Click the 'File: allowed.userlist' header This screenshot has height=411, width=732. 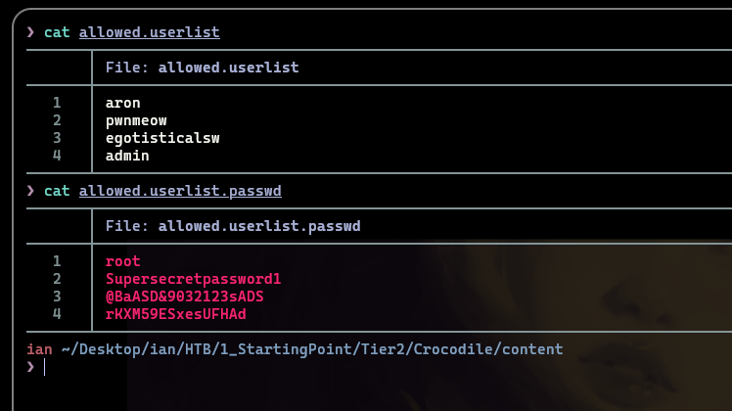(203, 68)
